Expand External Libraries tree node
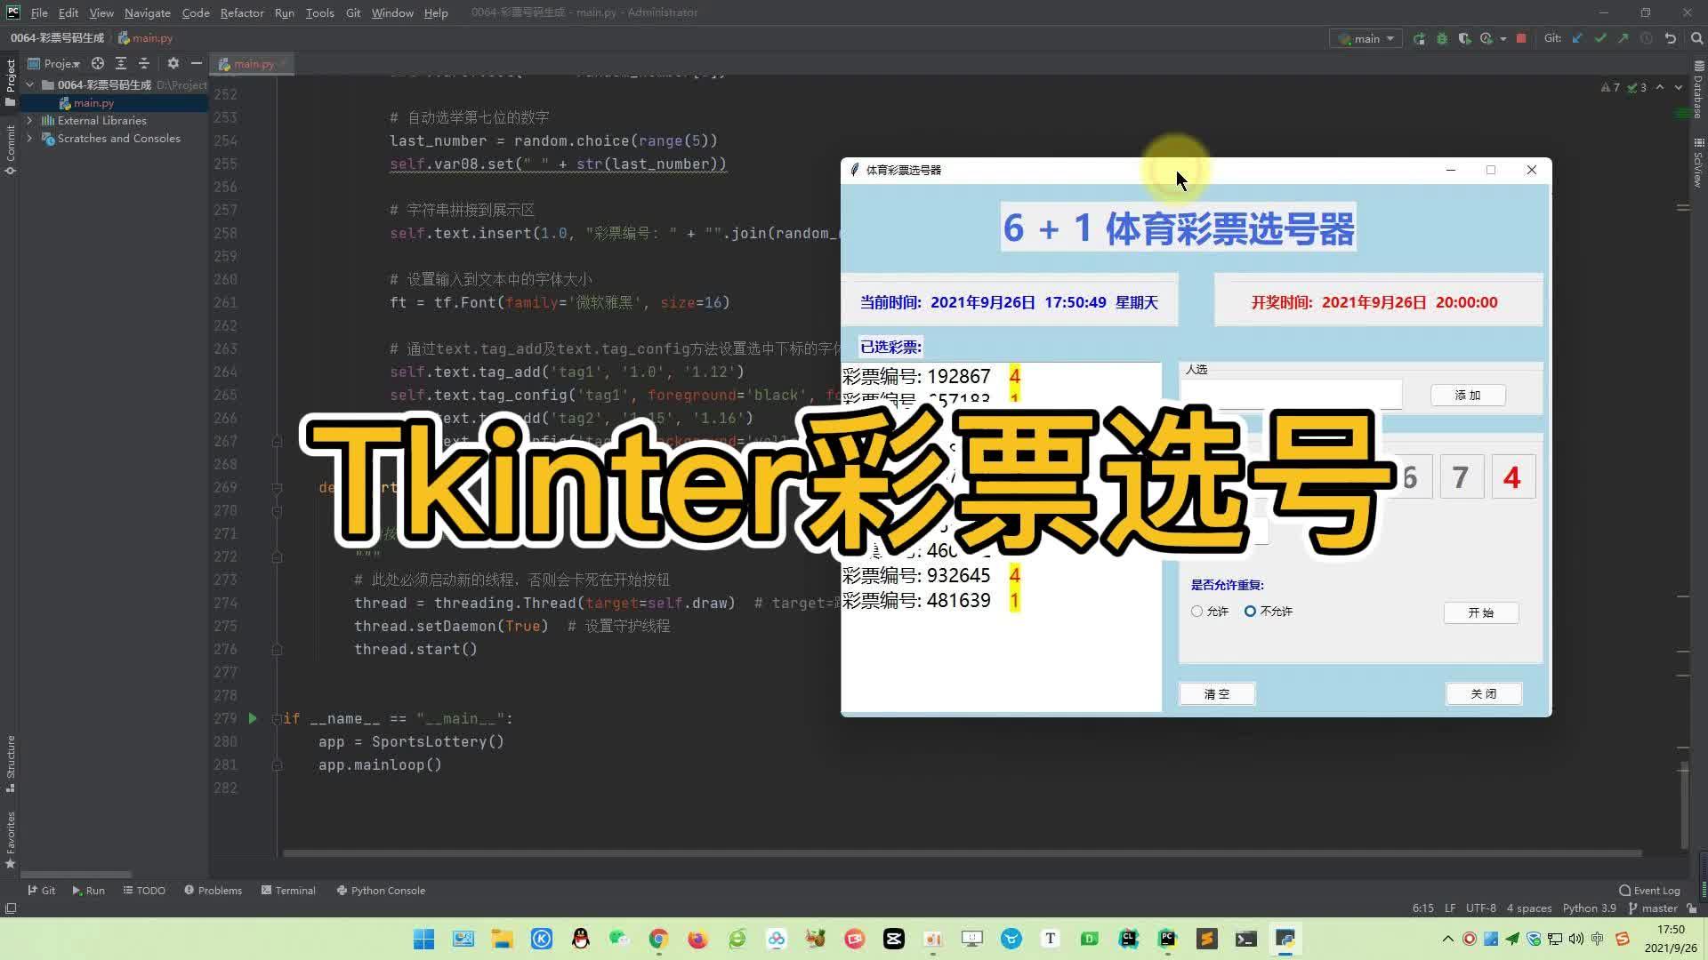 tap(29, 120)
